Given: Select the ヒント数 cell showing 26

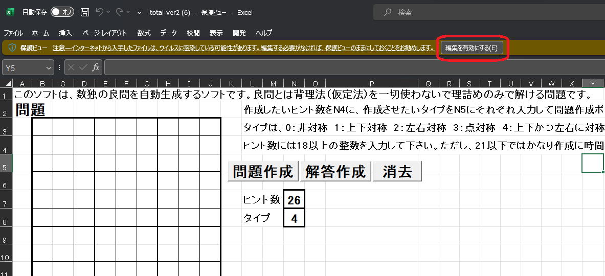Looking at the screenshot, I should tap(294, 200).
